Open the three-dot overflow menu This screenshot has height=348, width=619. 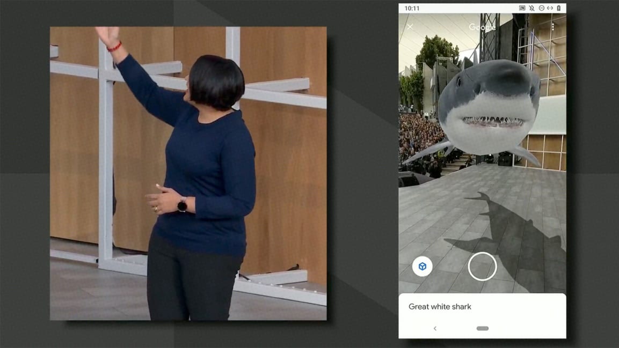point(553,27)
